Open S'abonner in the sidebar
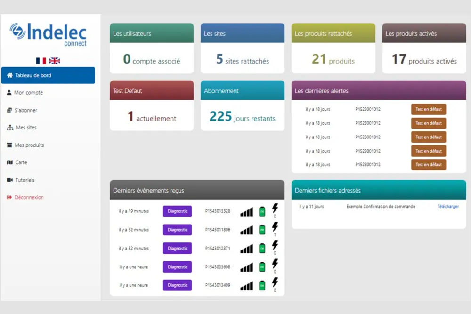Image resolution: width=471 pixels, height=314 pixels. 25,110
